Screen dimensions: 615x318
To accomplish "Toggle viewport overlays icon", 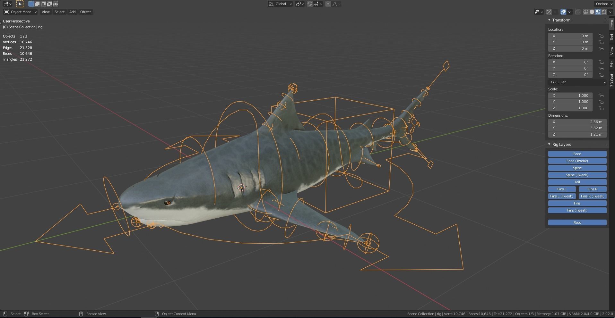I will [x=563, y=12].
